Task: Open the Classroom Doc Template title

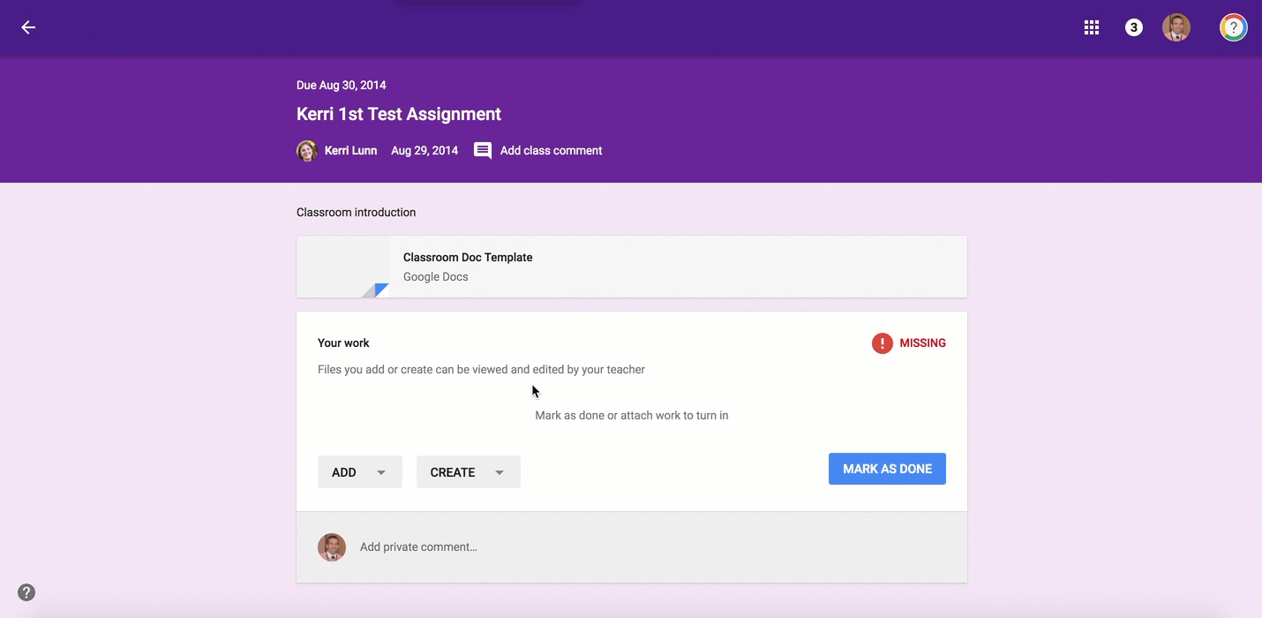Action: click(x=468, y=258)
